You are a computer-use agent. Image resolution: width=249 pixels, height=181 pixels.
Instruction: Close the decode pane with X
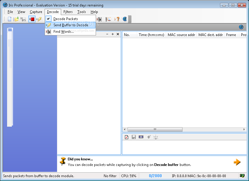click(118, 34)
